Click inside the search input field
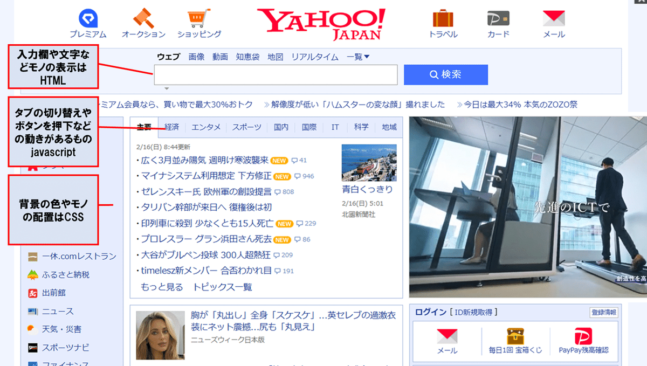Screen dimensions: 647x366 (276, 75)
